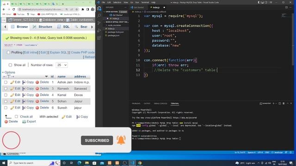Click the VS Code editor vertical scrollbar
This screenshot has height=166, width=296.
[x=293, y=40]
